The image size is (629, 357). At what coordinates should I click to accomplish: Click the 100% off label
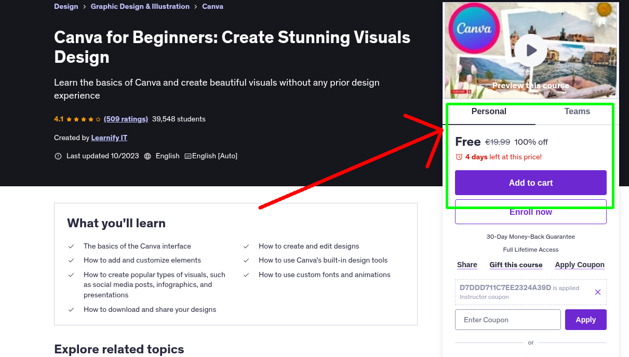pos(531,142)
